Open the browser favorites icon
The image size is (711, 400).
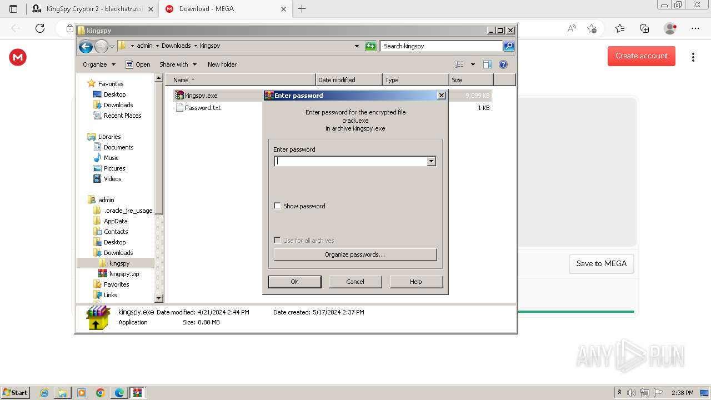click(620, 28)
